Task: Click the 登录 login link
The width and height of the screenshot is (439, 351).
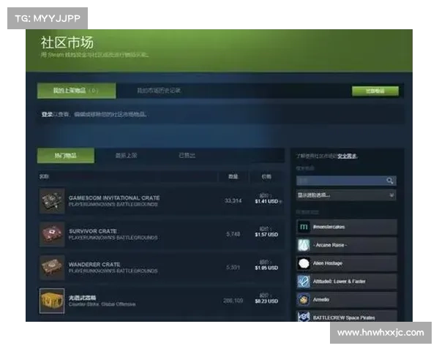Action: [x=47, y=114]
